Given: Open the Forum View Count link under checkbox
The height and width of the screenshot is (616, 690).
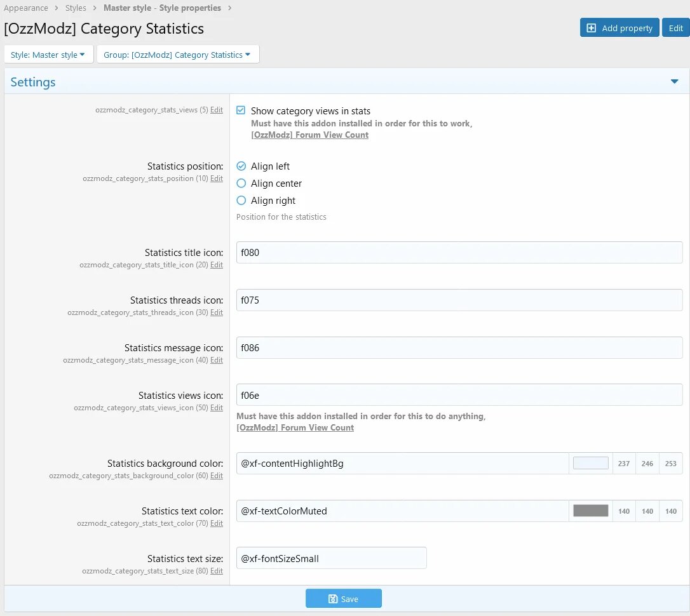Looking at the screenshot, I should click(309, 135).
